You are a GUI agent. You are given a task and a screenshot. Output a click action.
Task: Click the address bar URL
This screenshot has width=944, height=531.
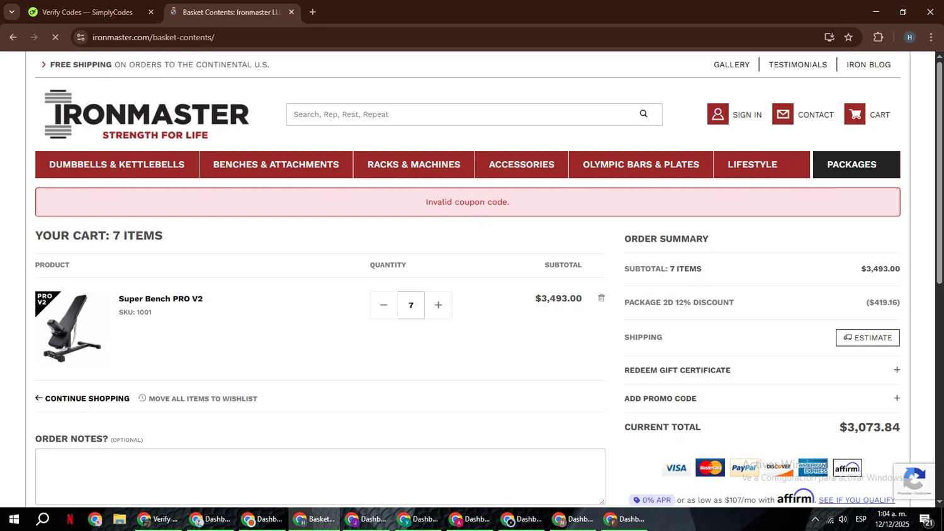154,38
